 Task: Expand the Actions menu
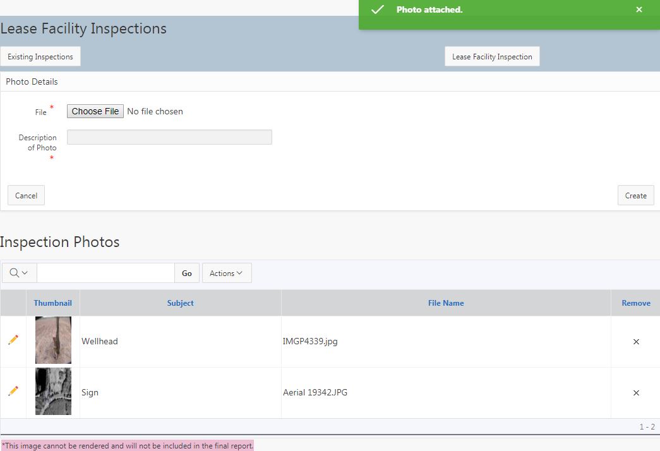226,273
